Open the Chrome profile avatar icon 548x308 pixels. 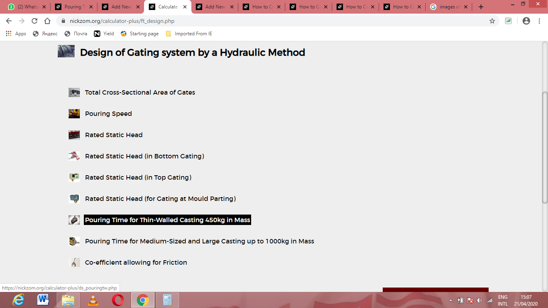click(526, 21)
